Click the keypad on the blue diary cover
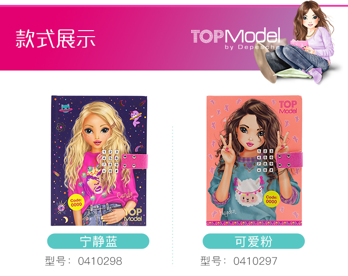 [x=110, y=161]
